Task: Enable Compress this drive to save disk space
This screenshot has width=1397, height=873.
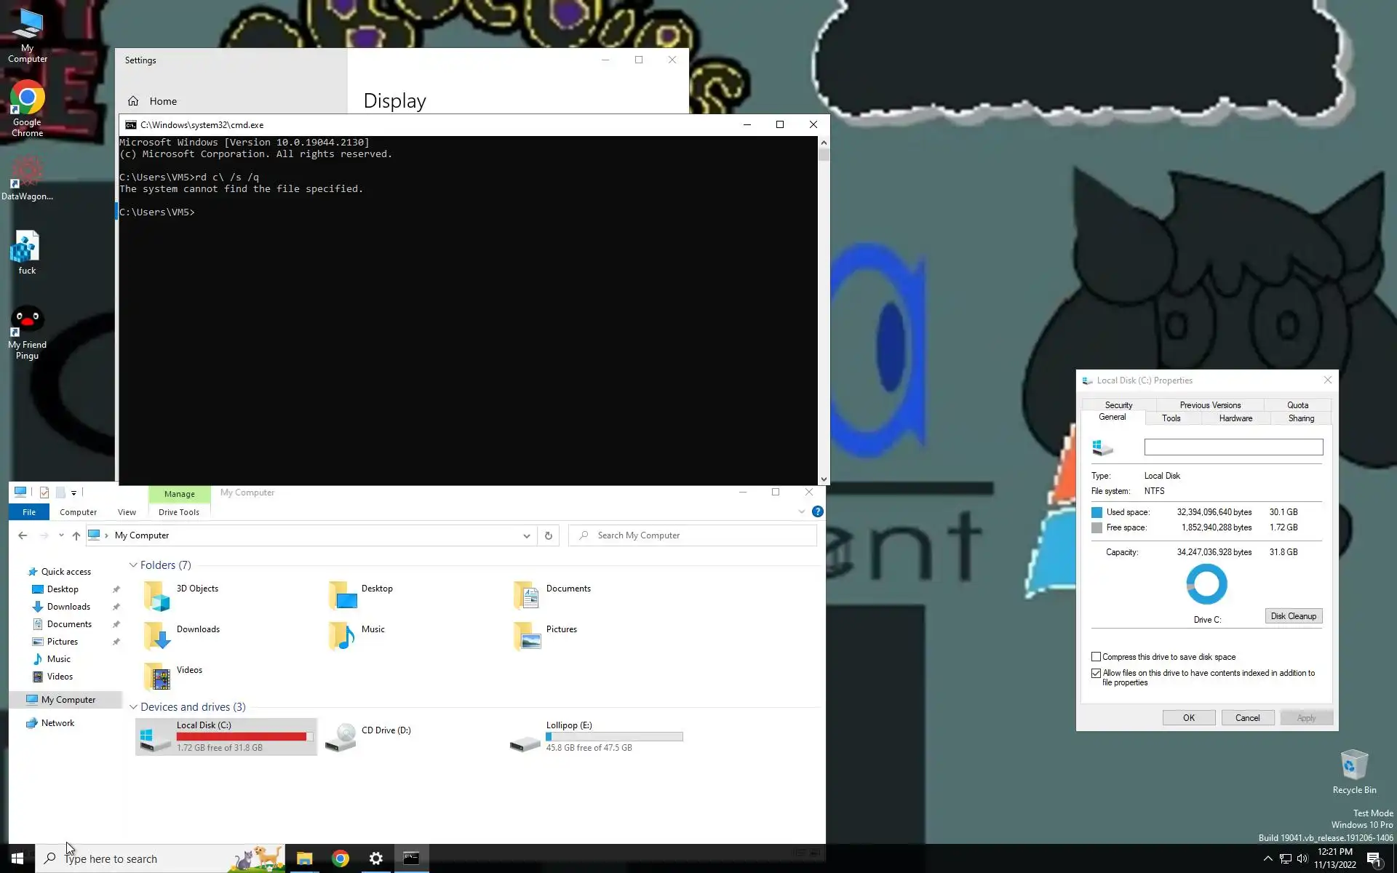Action: point(1096,657)
